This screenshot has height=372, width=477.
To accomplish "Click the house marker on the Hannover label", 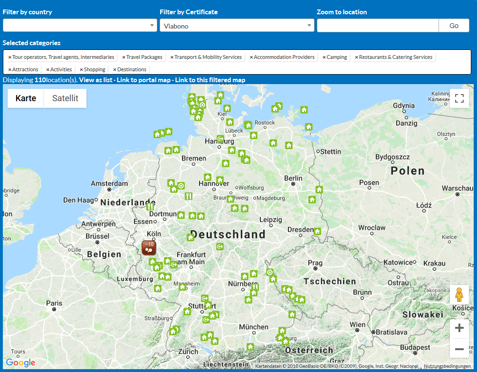I will click(220, 180).
